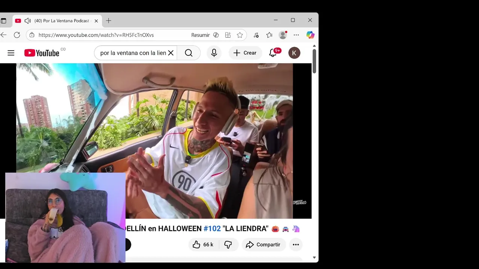The width and height of the screenshot is (479, 269).
Task: Click the scrollbar up arrow
Action: [x=314, y=46]
